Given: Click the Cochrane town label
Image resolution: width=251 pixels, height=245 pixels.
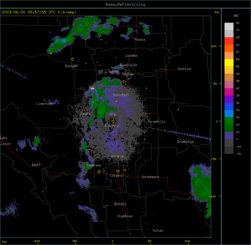Looking at the screenshot, I should click(x=94, y=165).
